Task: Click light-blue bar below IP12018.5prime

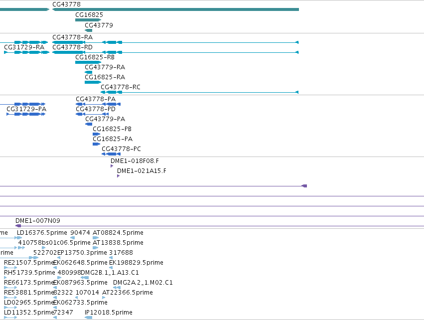Action: pos(88,318)
